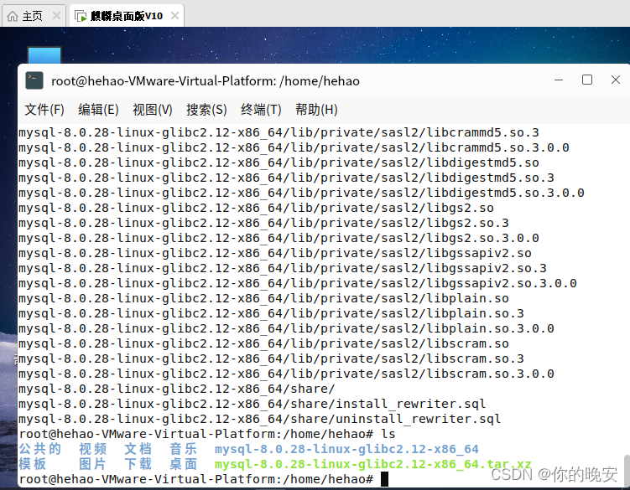Click the 文档 directory name
The width and height of the screenshot is (630, 490).
(138, 449)
